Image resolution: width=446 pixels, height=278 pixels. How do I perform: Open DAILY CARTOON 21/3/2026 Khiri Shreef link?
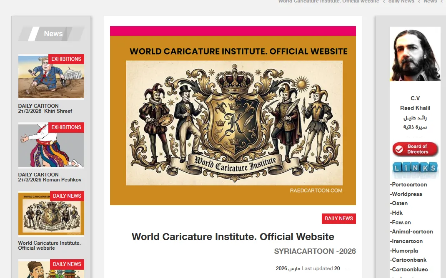[45, 109]
